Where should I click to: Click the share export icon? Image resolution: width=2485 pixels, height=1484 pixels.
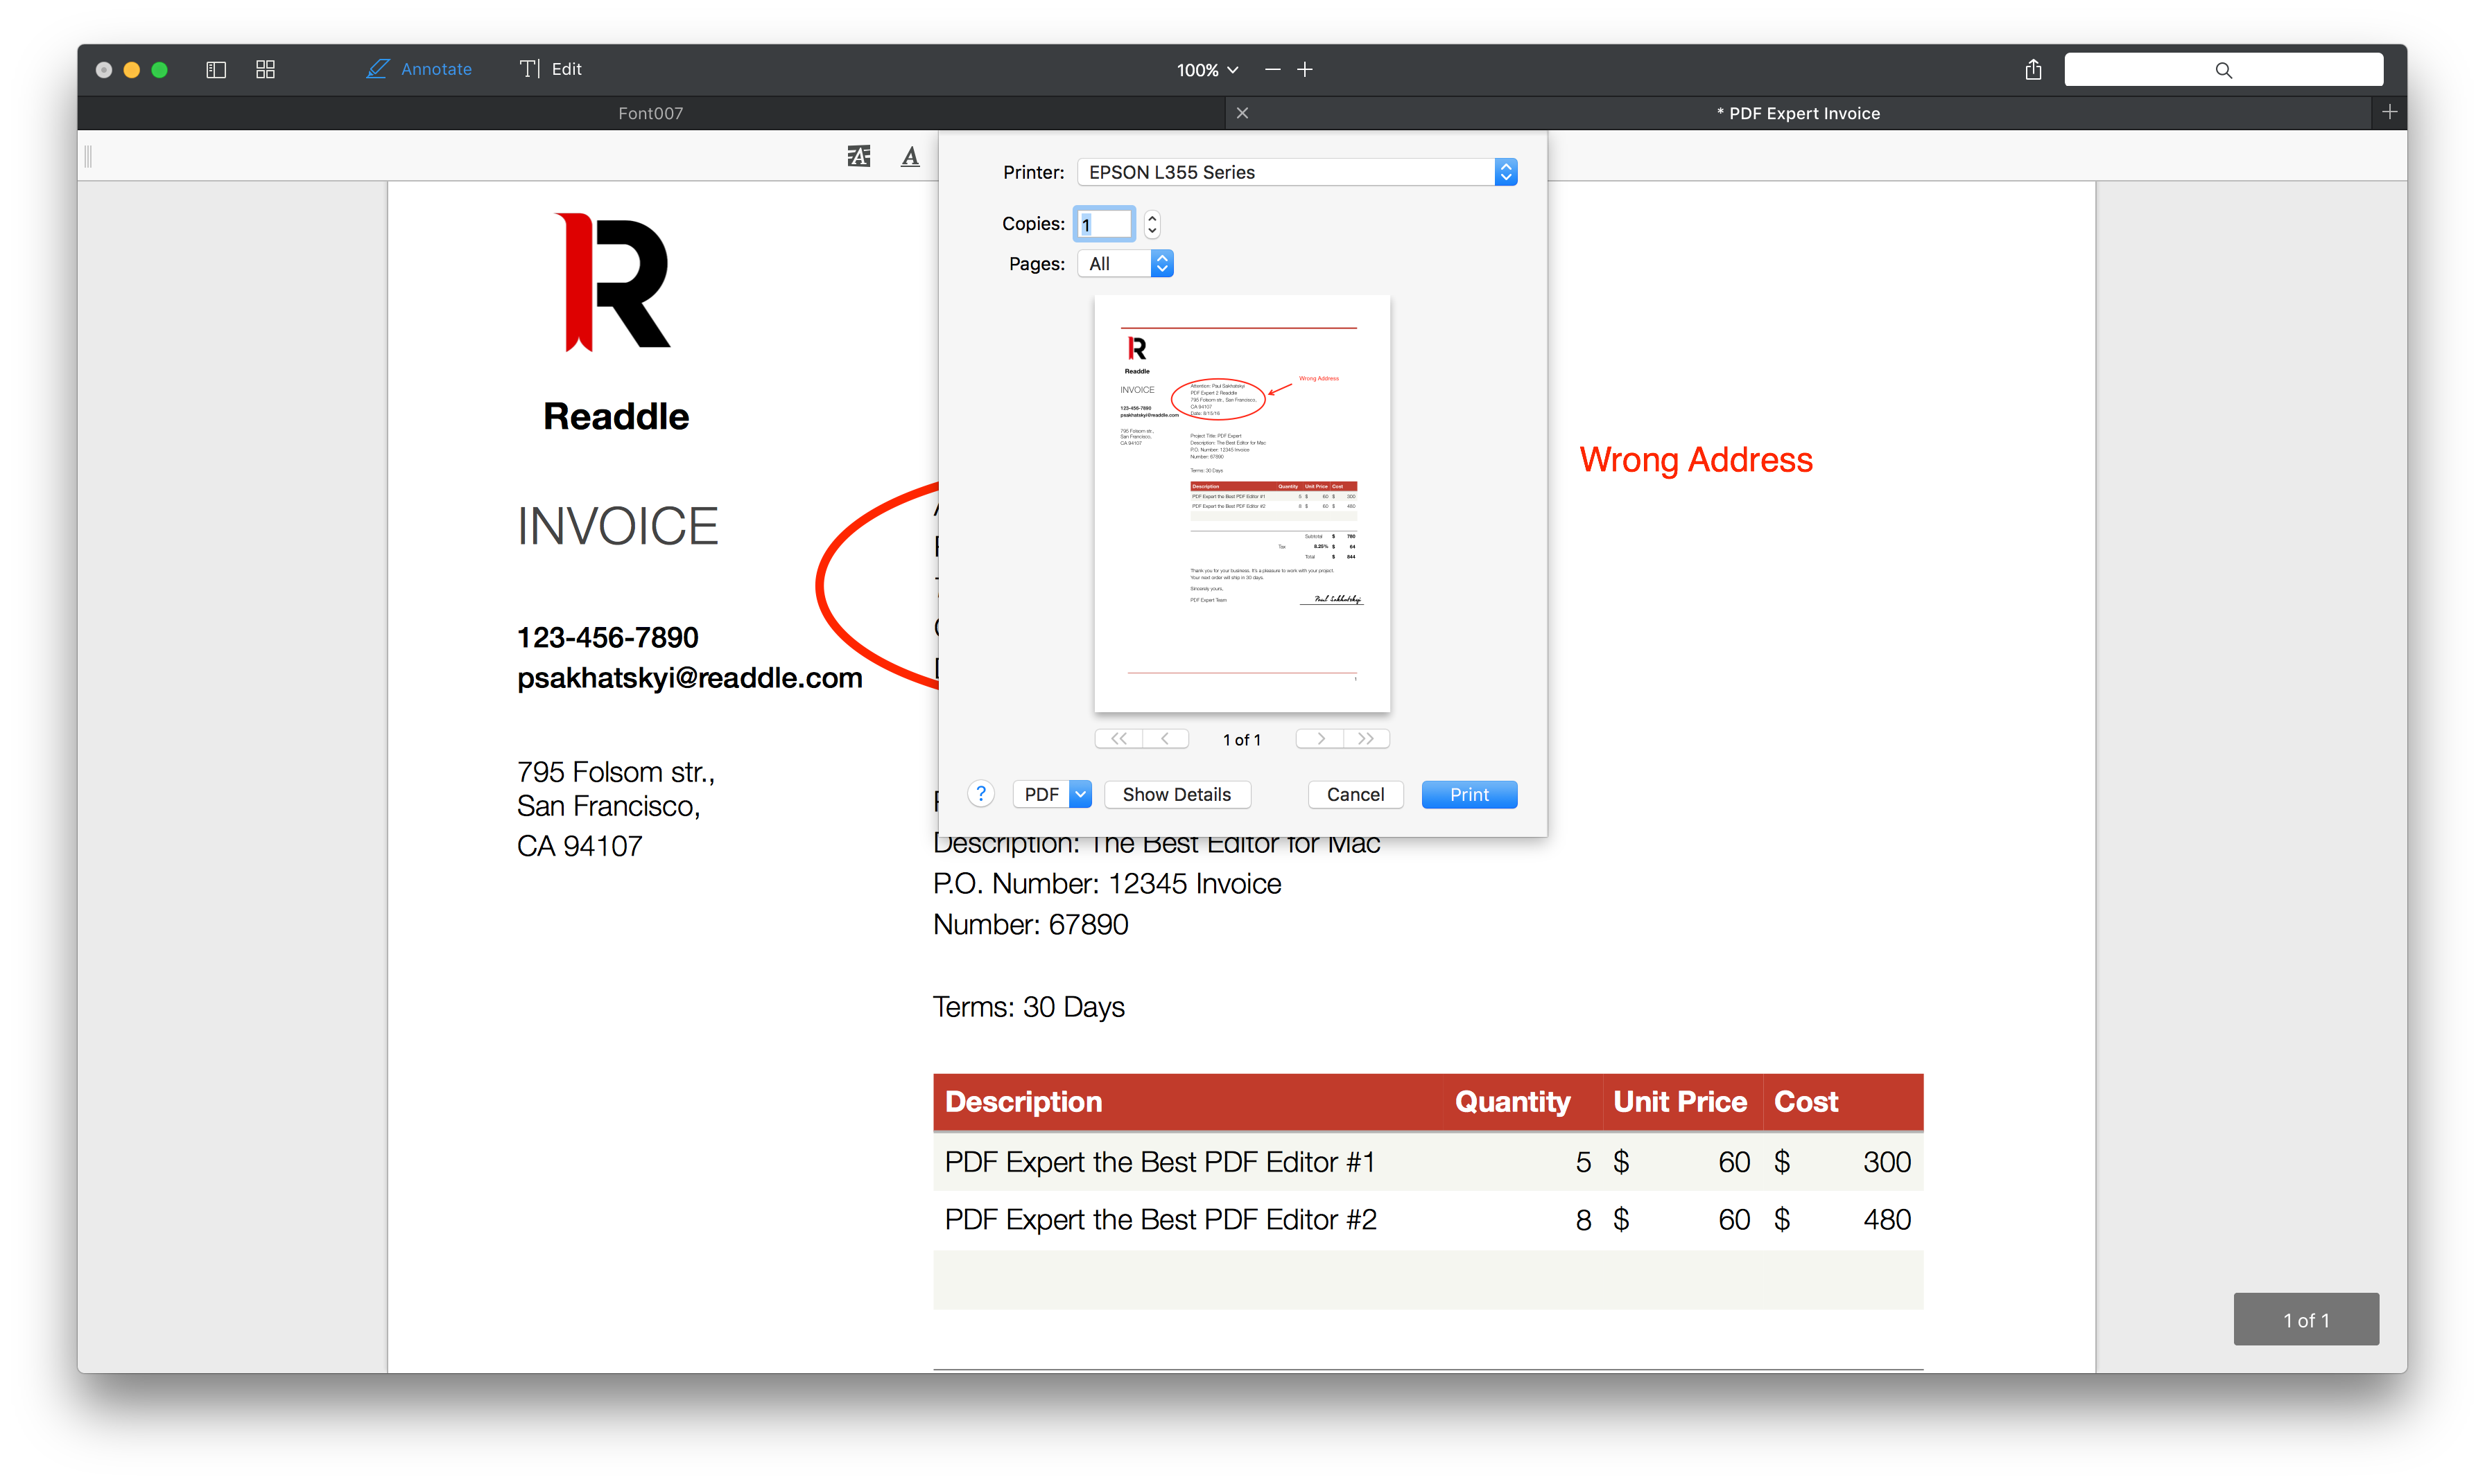pyautogui.click(x=2033, y=69)
